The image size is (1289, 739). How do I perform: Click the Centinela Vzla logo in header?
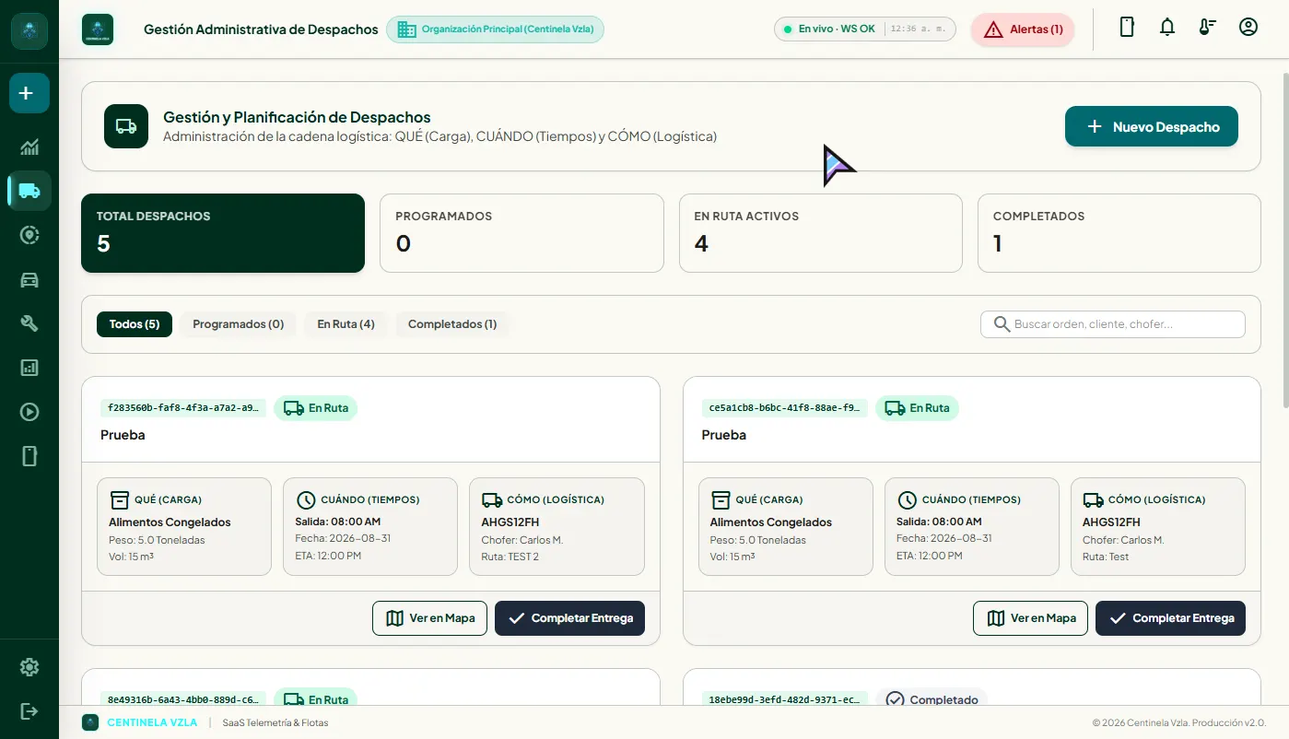pos(98,29)
